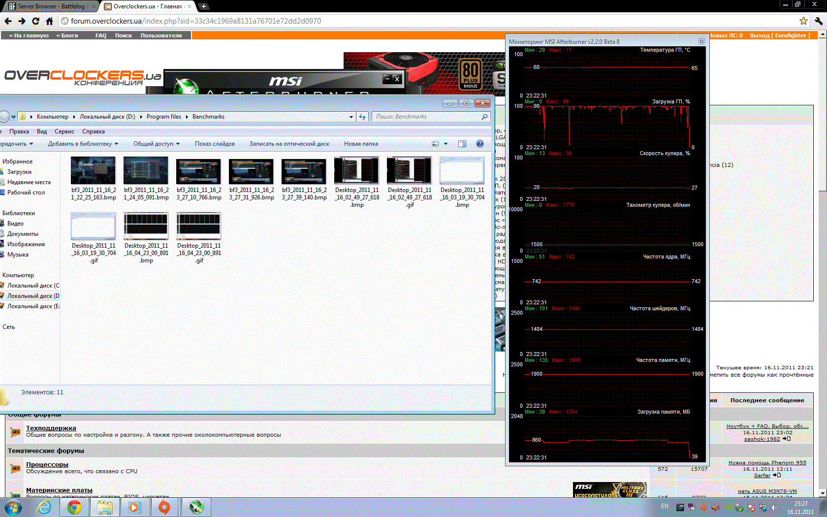Open 'Видео' library in navigation pane
Viewport: 827px width, 517px height.
(15, 224)
